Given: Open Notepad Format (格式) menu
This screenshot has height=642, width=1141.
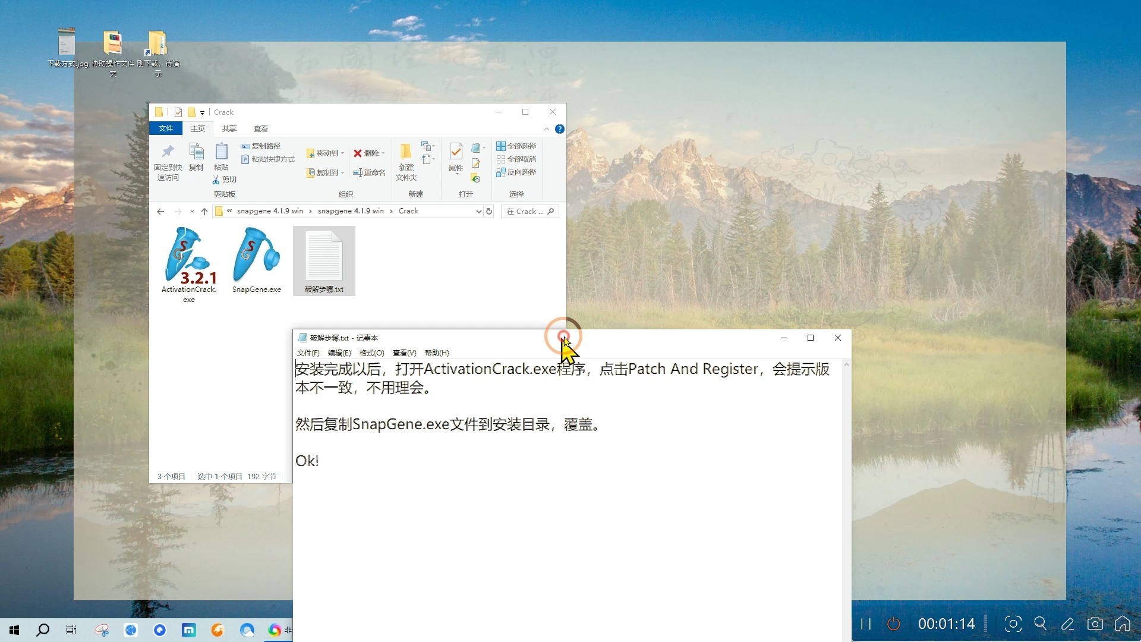Looking at the screenshot, I should tap(371, 353).
